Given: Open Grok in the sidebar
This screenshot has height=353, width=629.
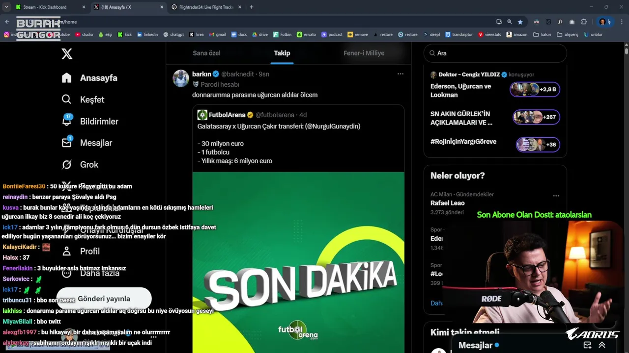Looking at the screenshot, I should (x=80, y=164).
